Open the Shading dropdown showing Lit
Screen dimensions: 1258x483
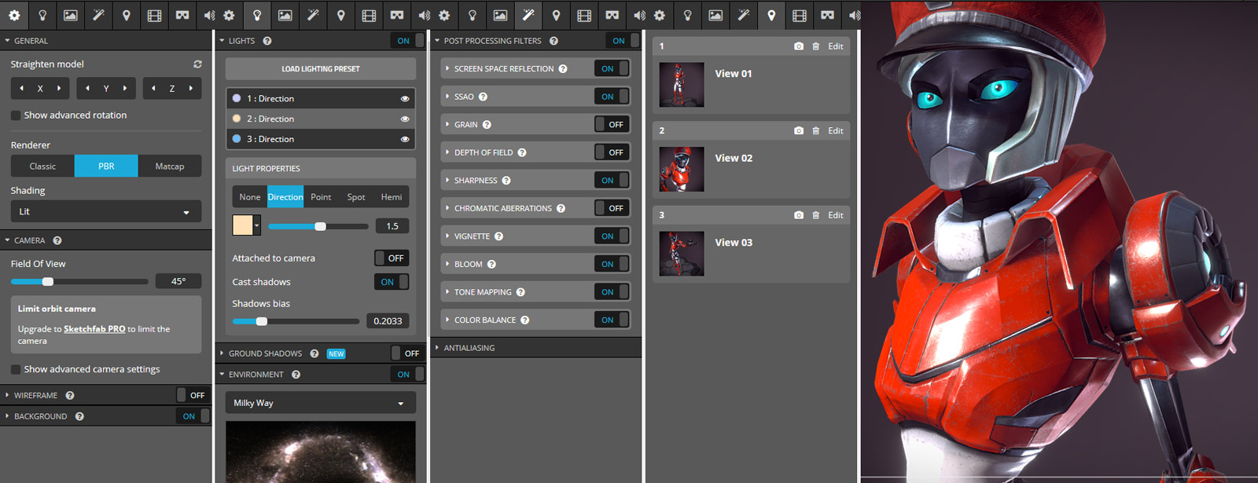click(105, 212)
